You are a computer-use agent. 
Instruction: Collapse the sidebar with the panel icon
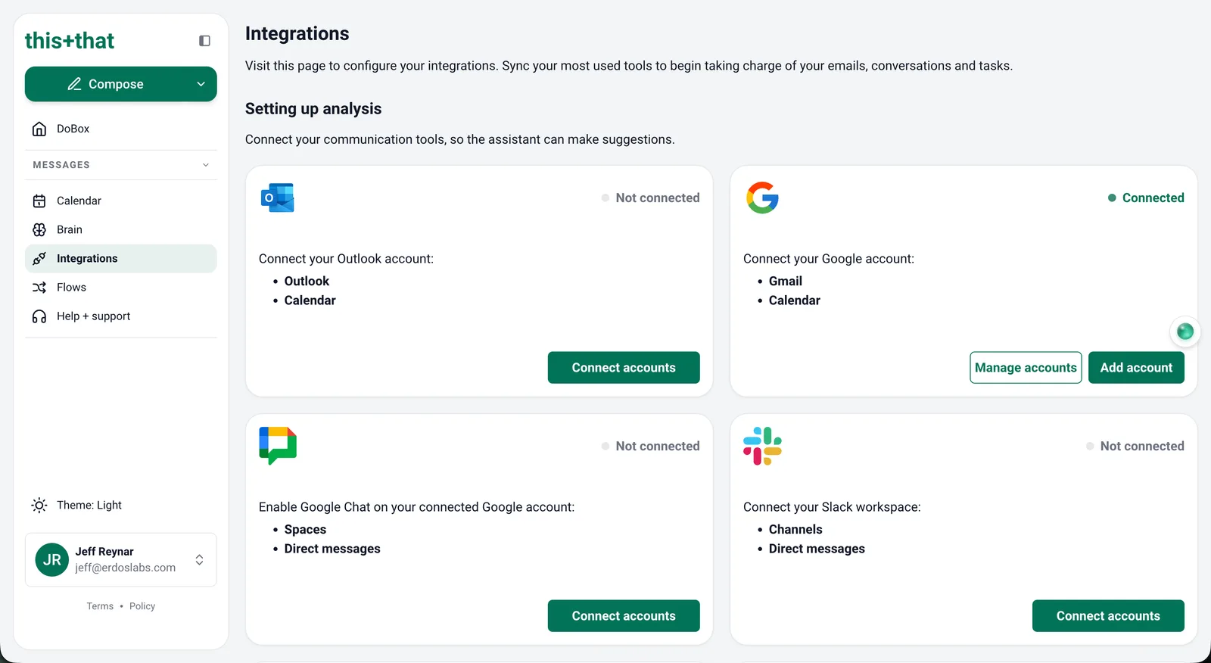pos(204,41)
